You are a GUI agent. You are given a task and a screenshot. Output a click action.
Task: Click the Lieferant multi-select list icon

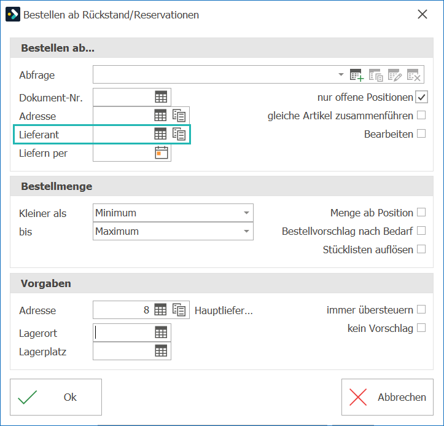pos(179,134)
